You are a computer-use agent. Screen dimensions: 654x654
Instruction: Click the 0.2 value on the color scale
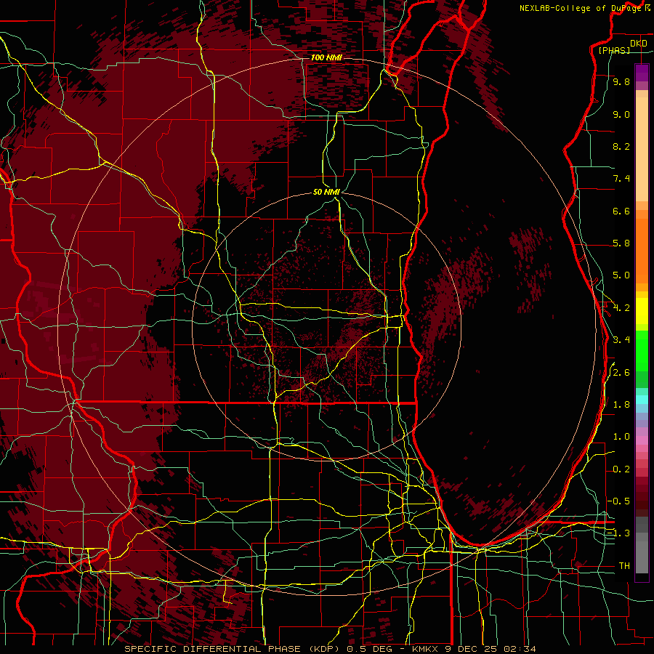point(621,469)
